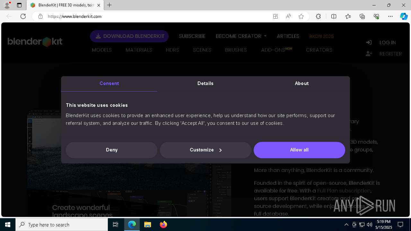Go to the Brushes category
The image size is (411, 231).
(x=236, y=50)
